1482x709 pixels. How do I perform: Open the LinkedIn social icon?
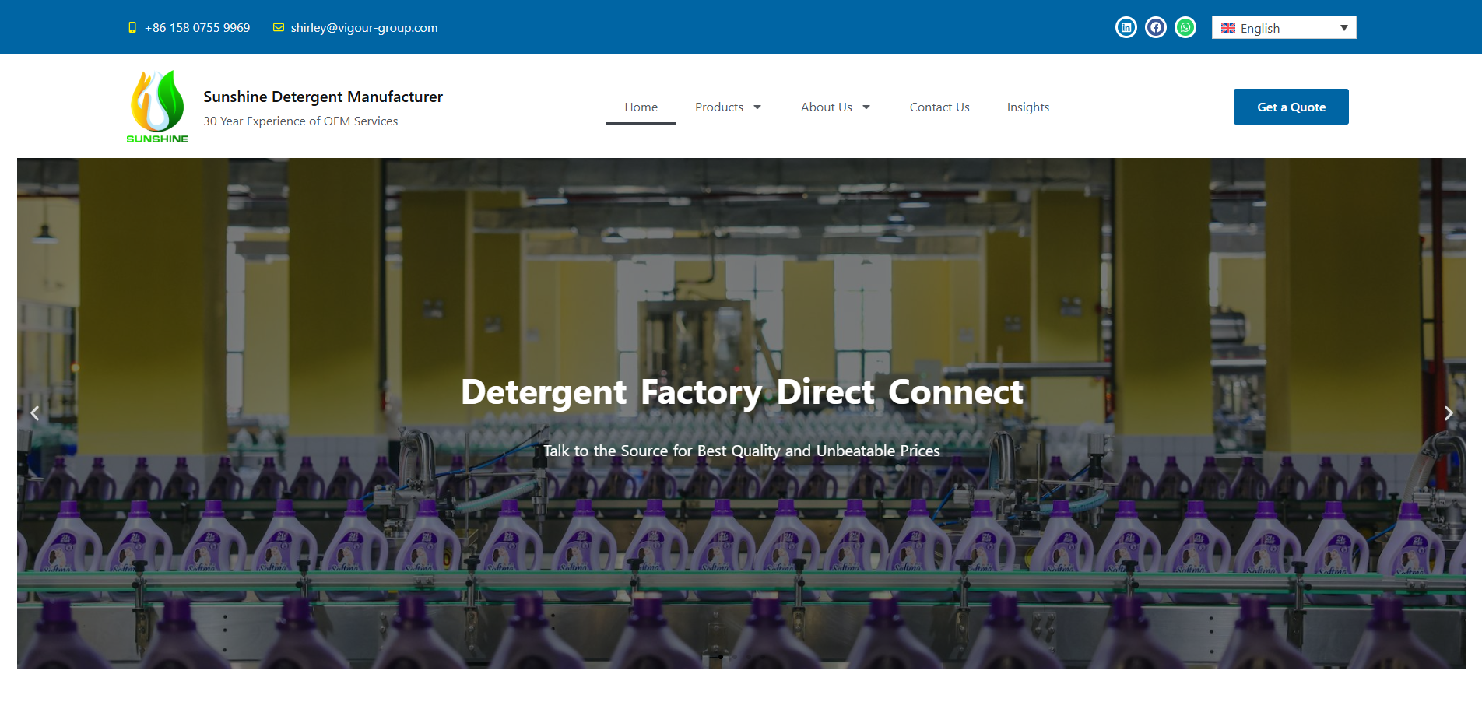[x=1126, y=27]
